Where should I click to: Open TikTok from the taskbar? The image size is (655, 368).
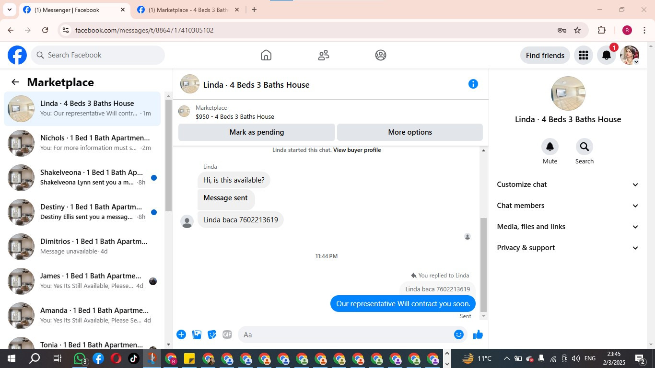coord(133,358)
